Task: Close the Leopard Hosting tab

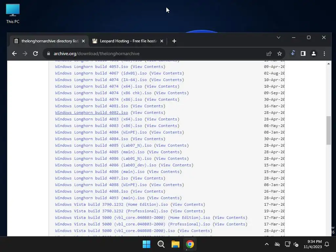Action: coord(162,41)
